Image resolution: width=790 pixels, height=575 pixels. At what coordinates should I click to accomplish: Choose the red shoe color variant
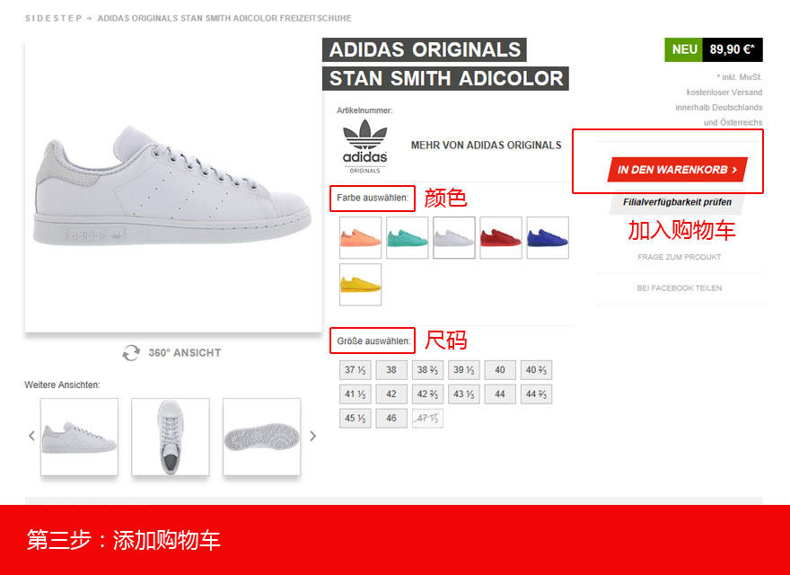pos(501,237)
